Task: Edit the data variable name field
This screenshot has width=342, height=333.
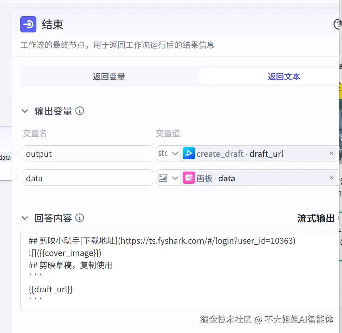Action: coord(88,178)
